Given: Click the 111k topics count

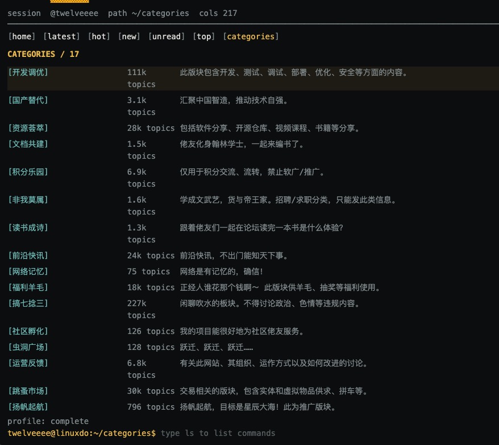Looking at the screenshot, I should [142, 79].
